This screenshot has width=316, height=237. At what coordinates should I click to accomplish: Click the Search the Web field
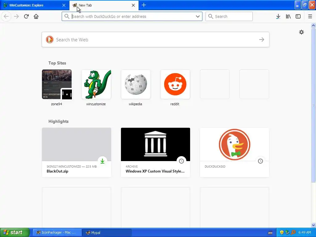156,39
